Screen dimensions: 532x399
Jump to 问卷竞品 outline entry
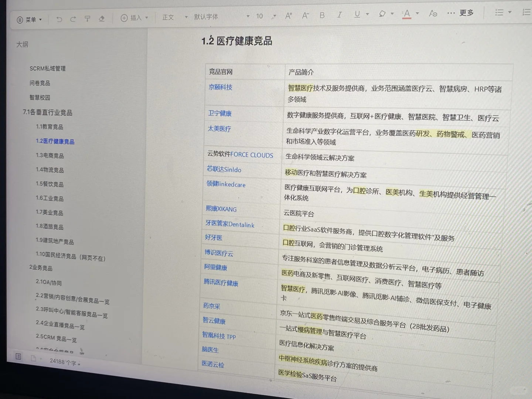click(x=40, y=83)
